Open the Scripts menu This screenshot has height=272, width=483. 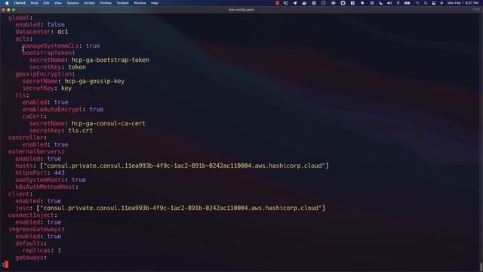[x=89, y=3]
